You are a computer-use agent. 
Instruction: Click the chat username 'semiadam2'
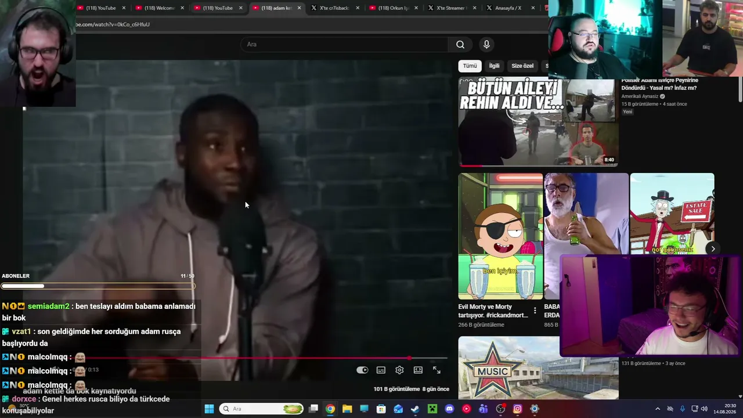(x=48, y=306)
